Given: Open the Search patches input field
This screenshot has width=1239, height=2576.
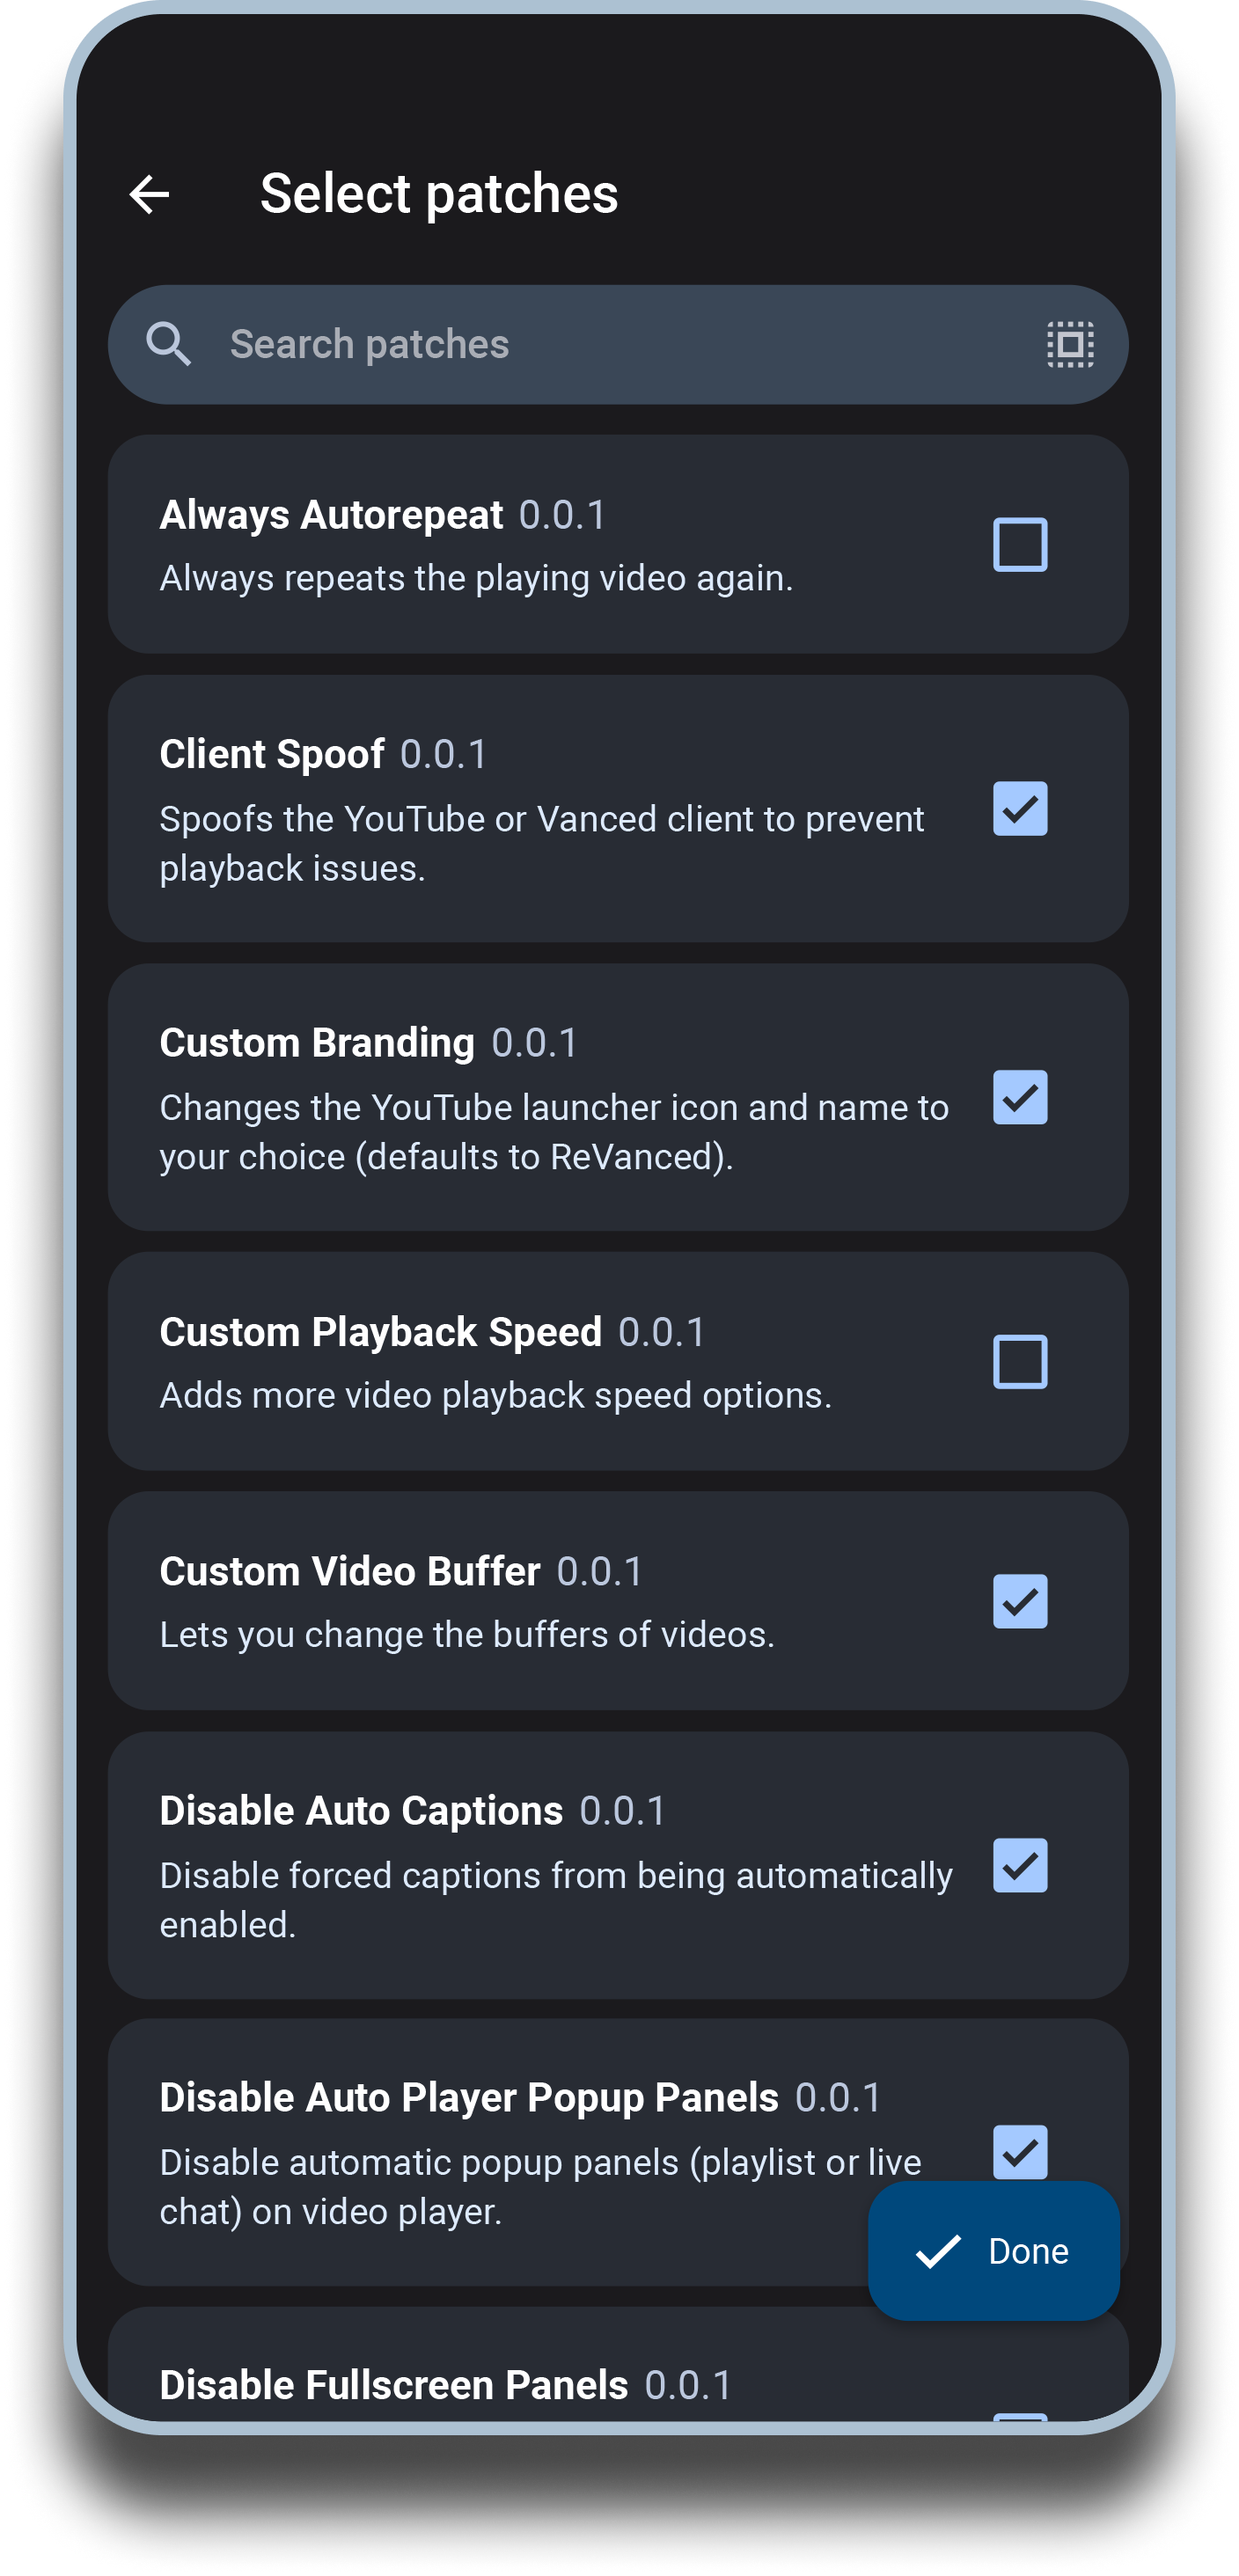Looking at the screenshot, I should pyautogui.click(x=500, y=344).
